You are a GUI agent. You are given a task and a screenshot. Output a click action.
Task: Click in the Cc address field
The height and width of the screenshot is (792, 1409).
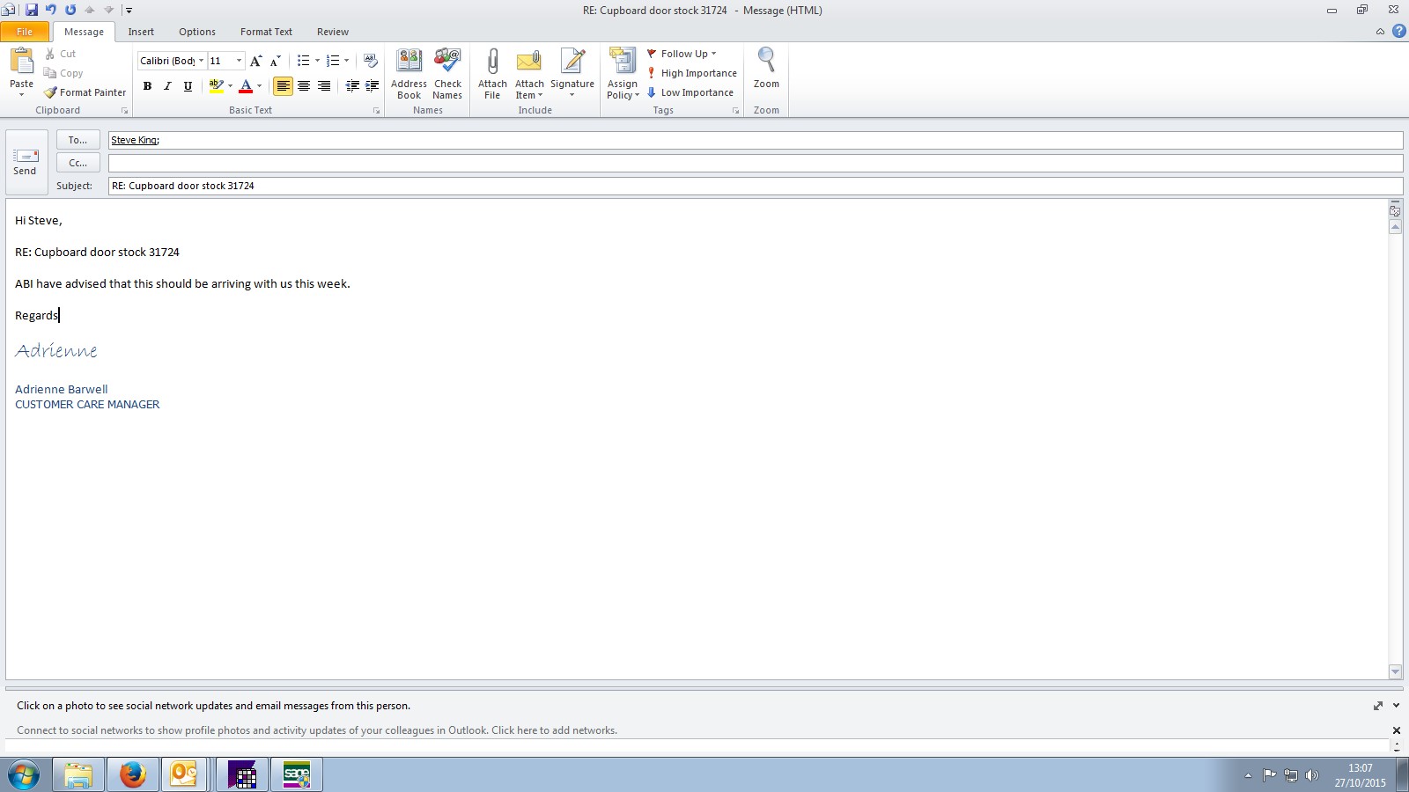point(756,163)
